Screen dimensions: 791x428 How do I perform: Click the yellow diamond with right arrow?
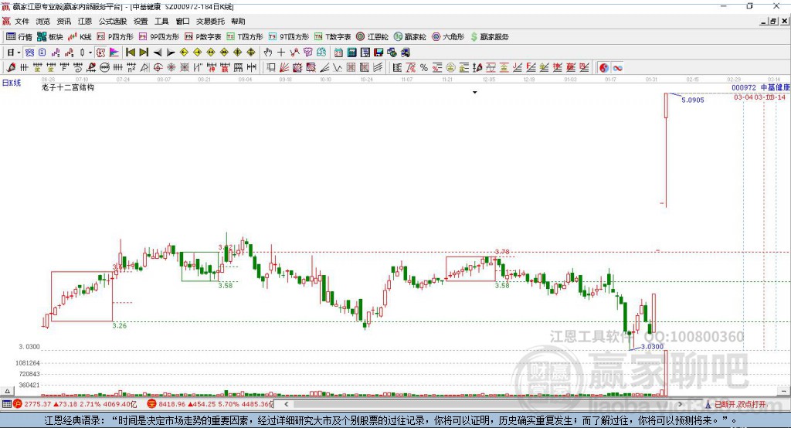197,53
